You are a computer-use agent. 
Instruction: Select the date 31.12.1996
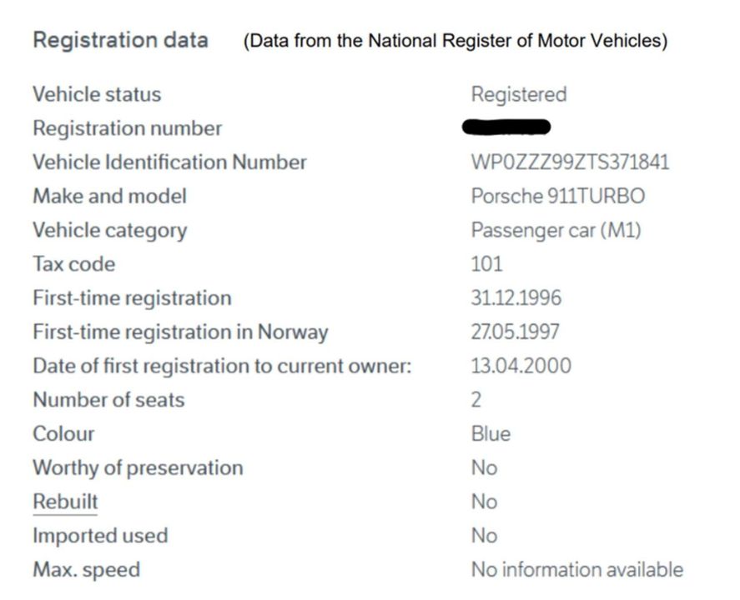coord(516,298)
